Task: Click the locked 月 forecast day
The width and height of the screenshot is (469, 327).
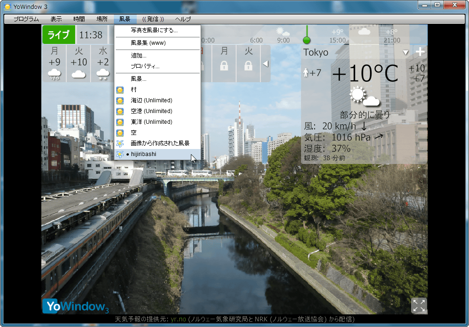Action: click(x=224, y=63)
